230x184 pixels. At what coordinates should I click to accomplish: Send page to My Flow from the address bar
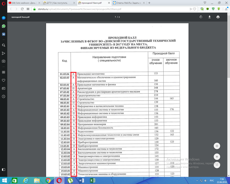point(191,9)
